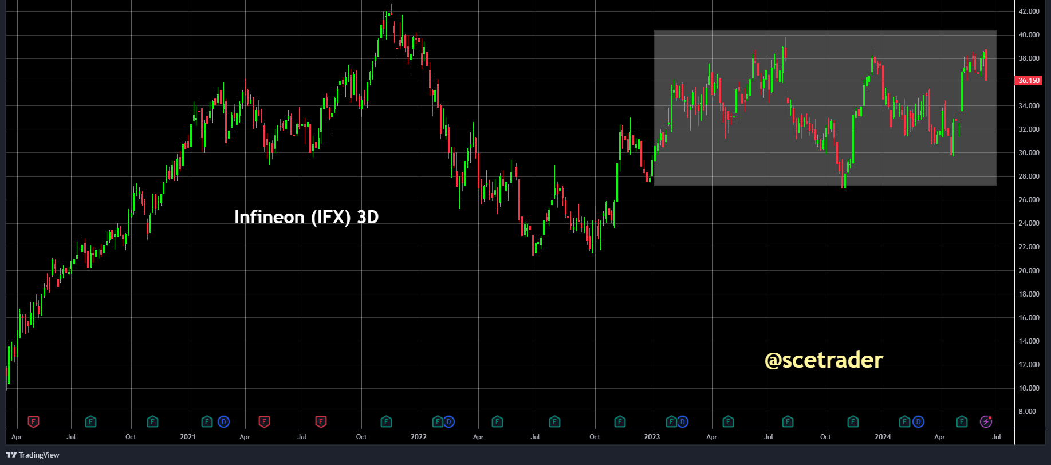Click the 12.000 price axis label
Viewport: 1051px width, 465px height.
point(1029,365)
